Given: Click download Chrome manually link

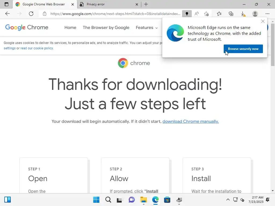Looking at the screenshot, I should (190, 122).
